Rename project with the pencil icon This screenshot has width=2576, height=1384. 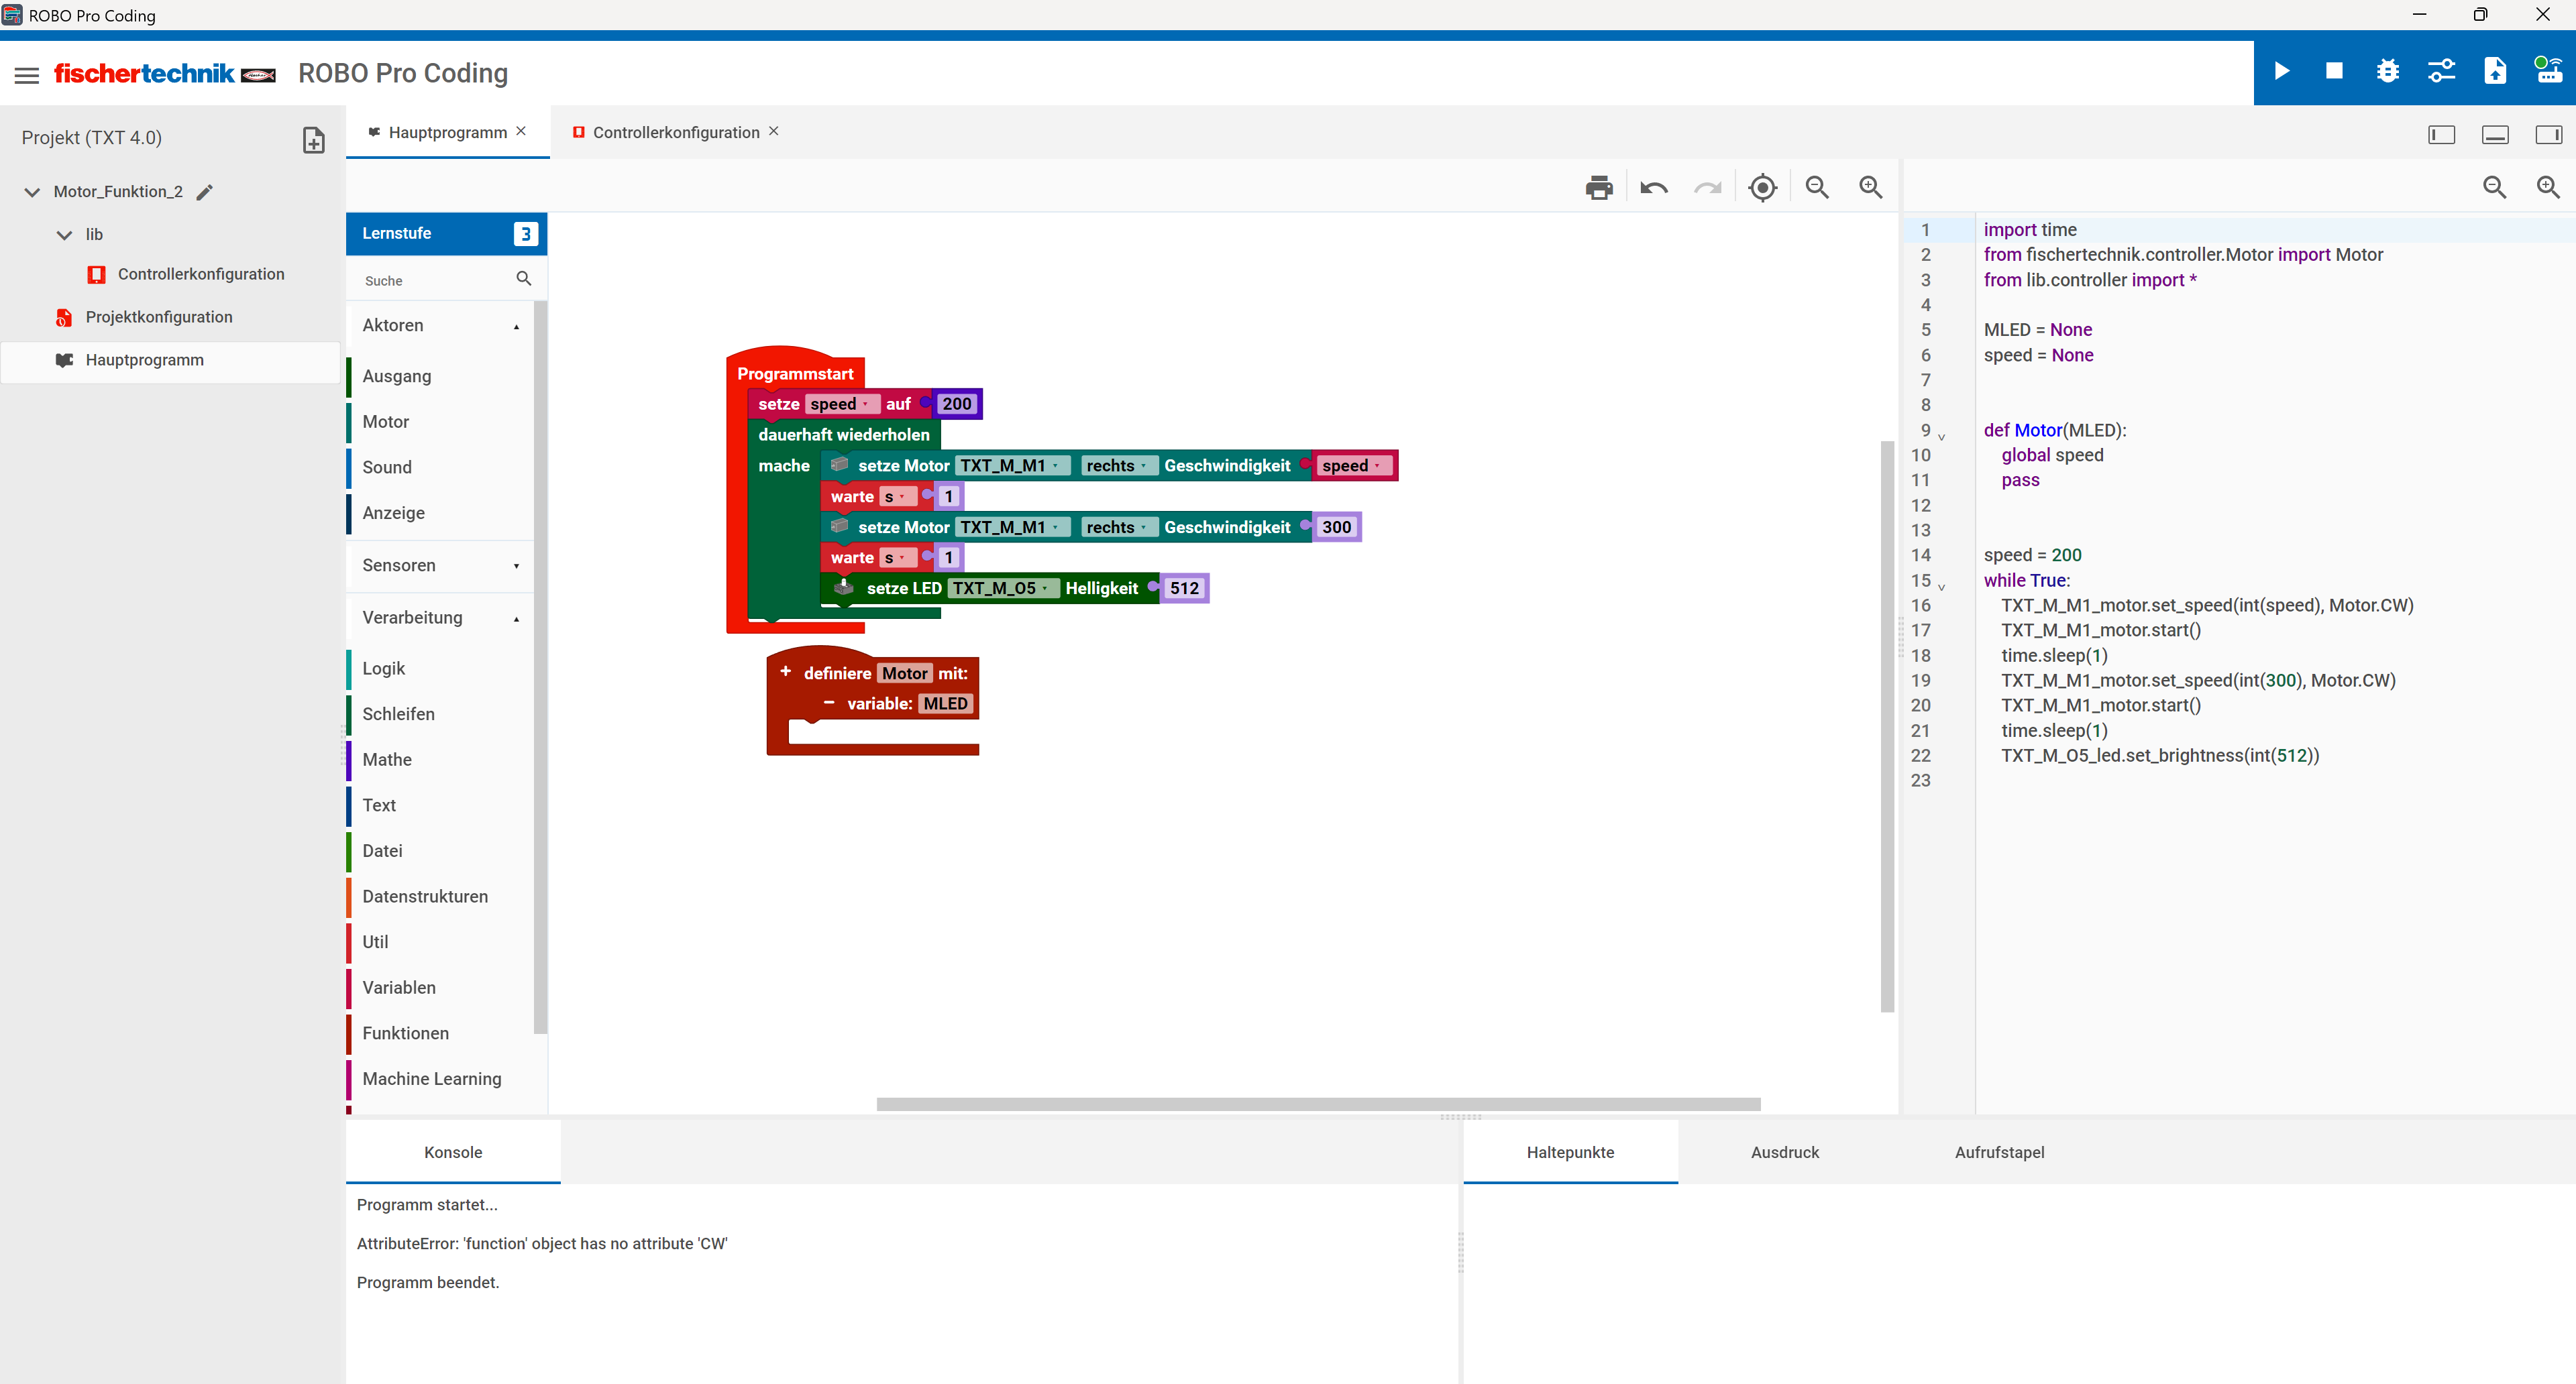click(x=205, y=192)
